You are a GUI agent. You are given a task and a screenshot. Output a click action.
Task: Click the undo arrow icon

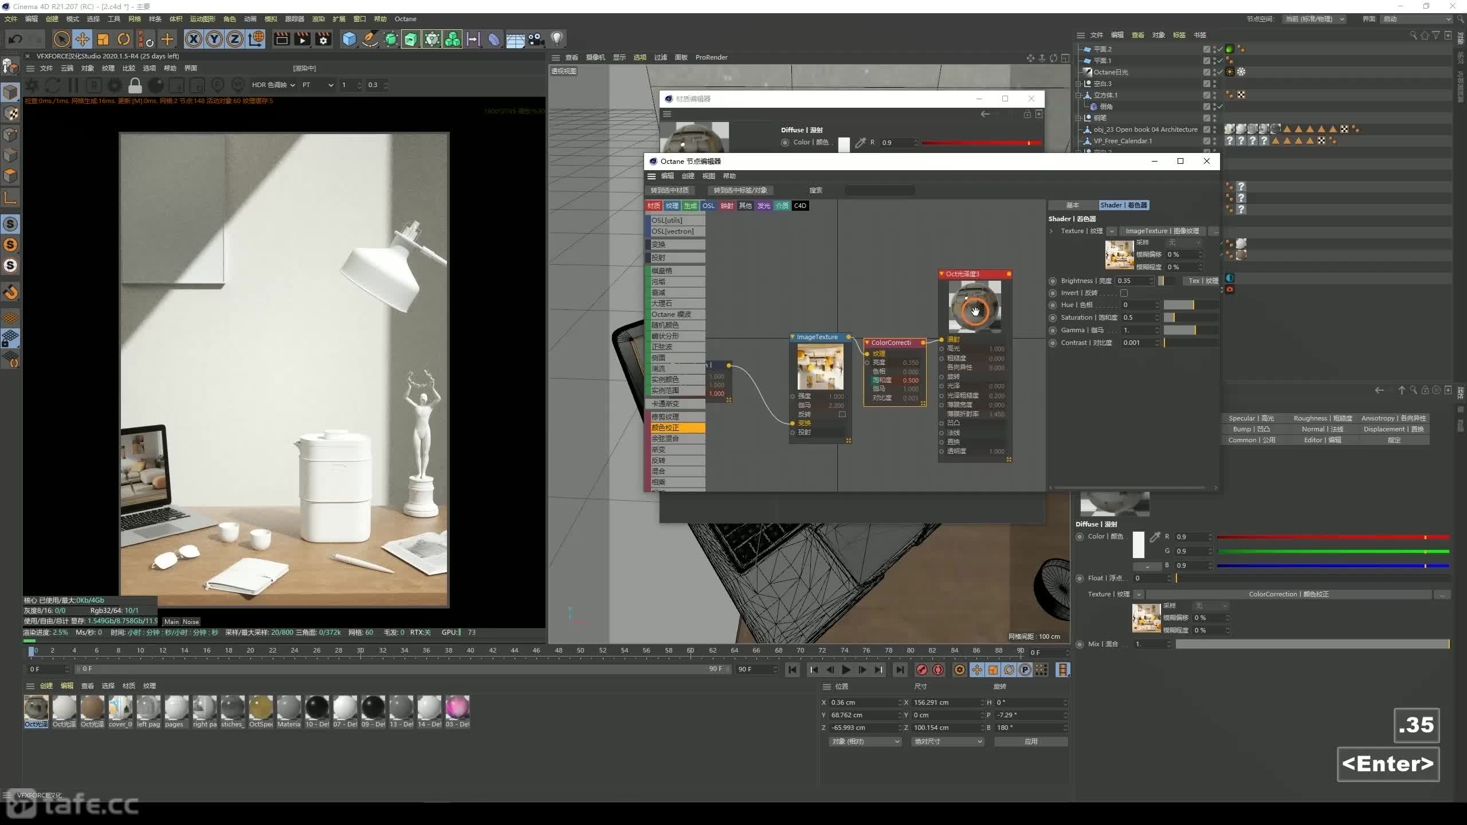[x=15, y=39]
